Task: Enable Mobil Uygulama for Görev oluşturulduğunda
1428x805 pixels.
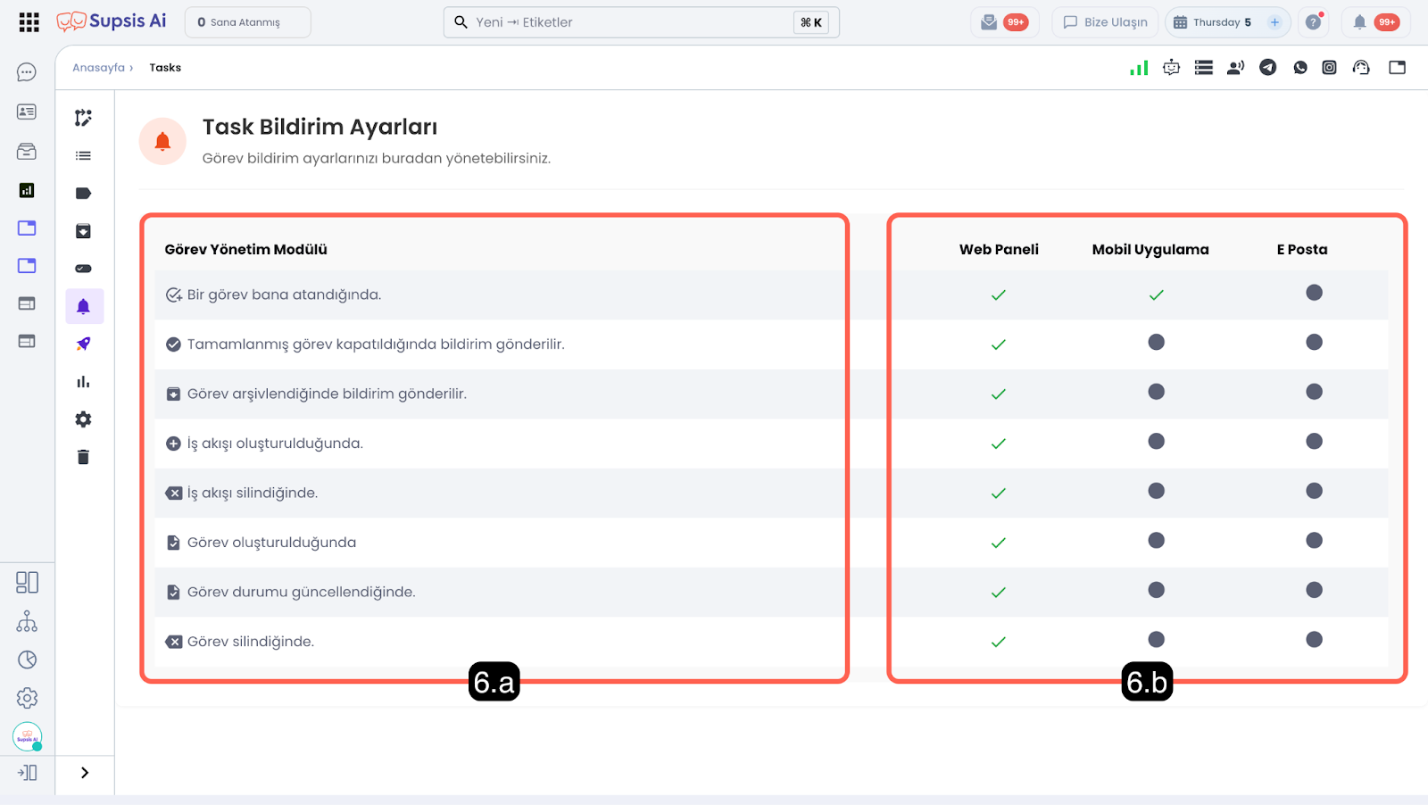Action: click(x=1156, y=541)
